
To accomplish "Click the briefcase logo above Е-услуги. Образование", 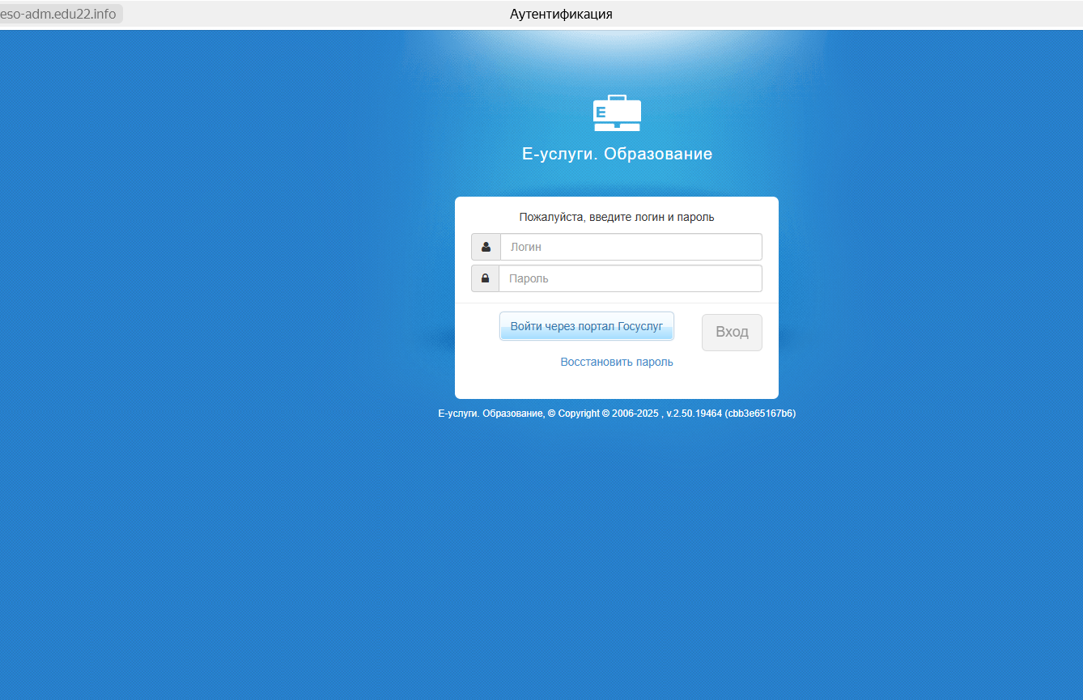I will [x=617, y=113].
